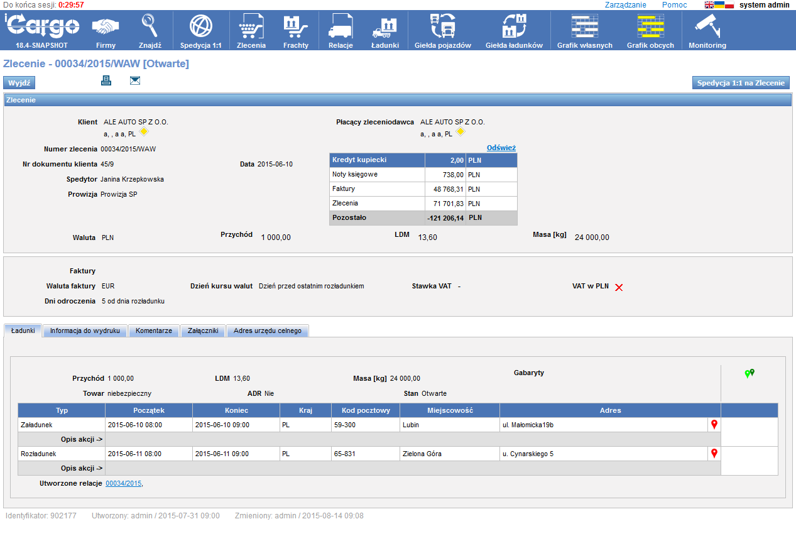The width and height of the screenshot is (796, 546).
Task: Click green route map markers icon
Action: point(749,373)
